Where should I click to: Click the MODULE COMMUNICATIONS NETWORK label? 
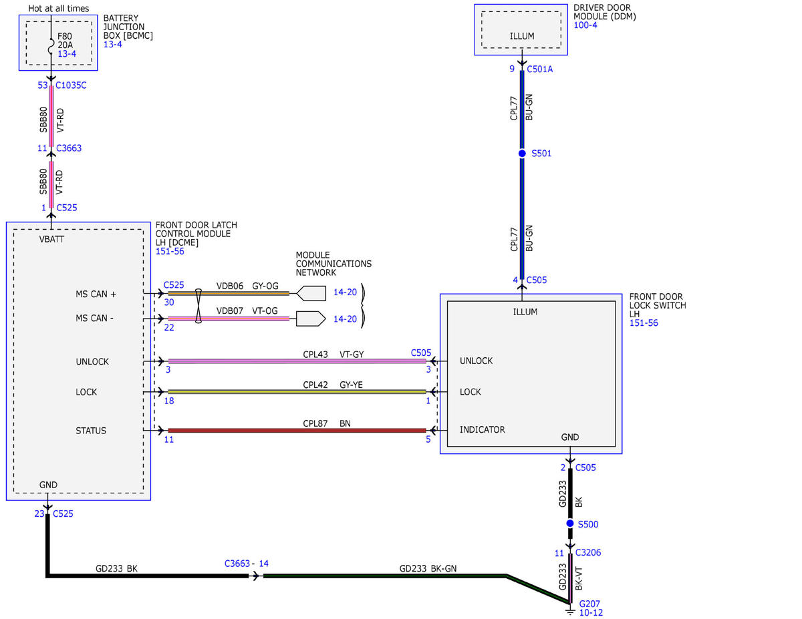click(x=333, y=264)
